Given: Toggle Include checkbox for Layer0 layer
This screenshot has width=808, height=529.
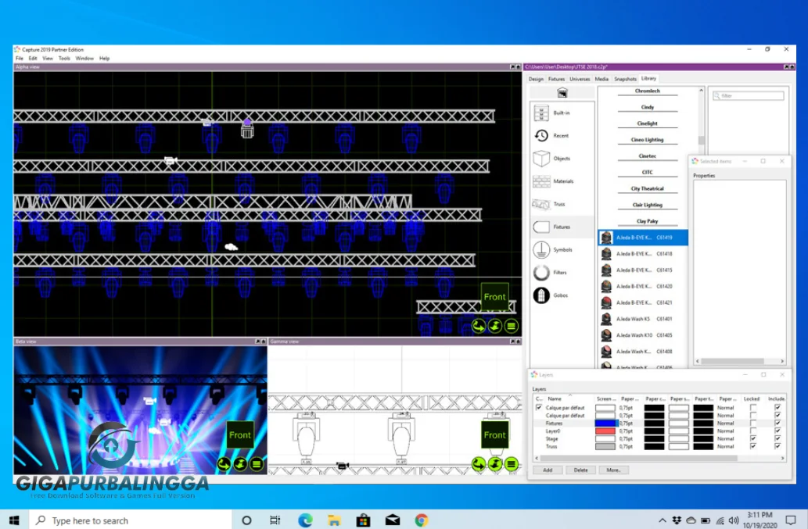Looking at the screenshot, I should [777, 431].
